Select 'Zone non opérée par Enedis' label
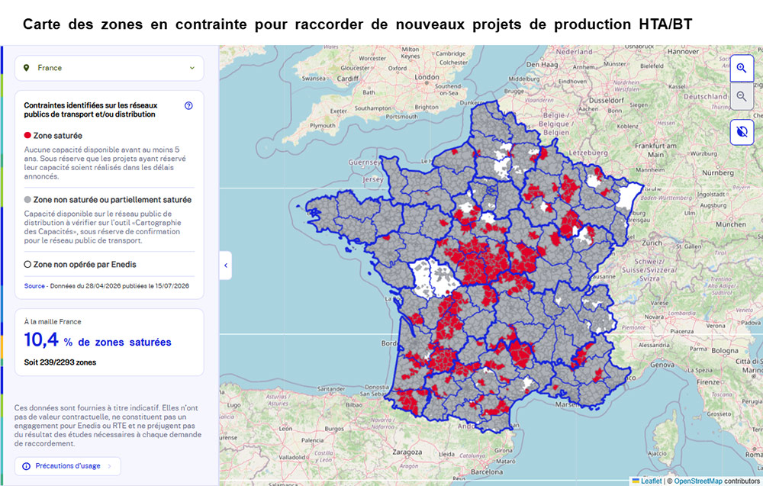The width and height of the screenshot is (763, 486). pyautogui.click(x=85, y=265)
